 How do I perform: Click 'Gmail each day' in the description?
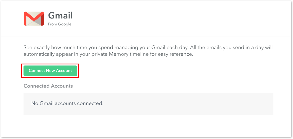[168, 48]
